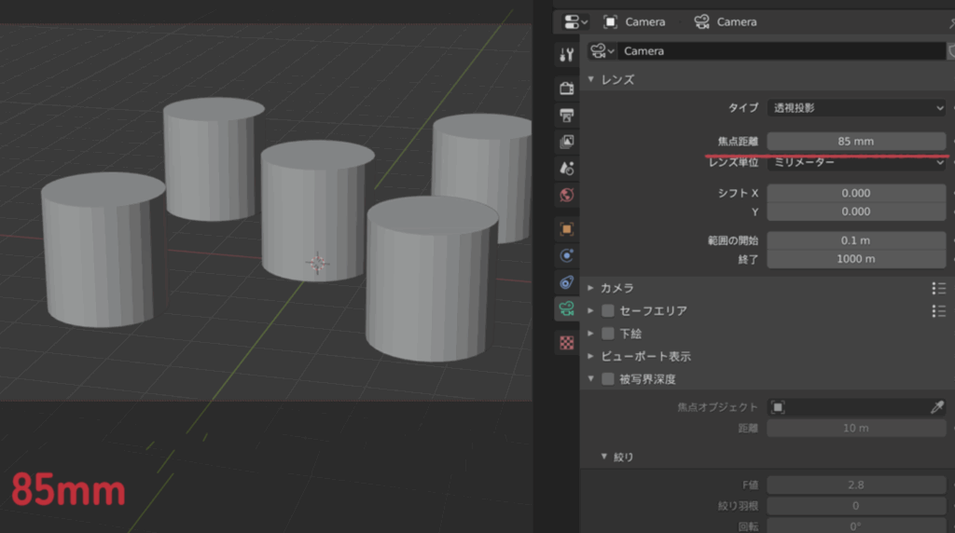Open the View Layer properties tab
The image size is (955, 533).
point(566,142)
